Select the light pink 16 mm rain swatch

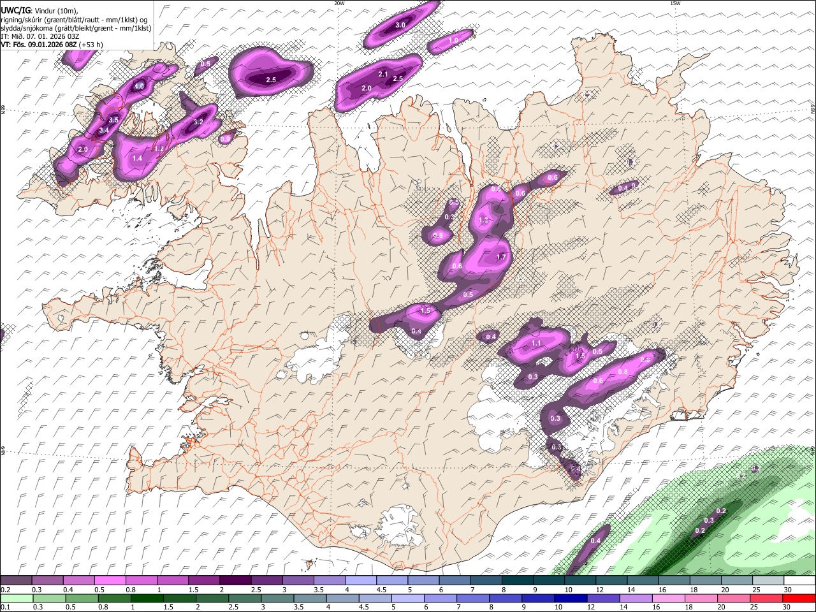click(x=668, y=599)
